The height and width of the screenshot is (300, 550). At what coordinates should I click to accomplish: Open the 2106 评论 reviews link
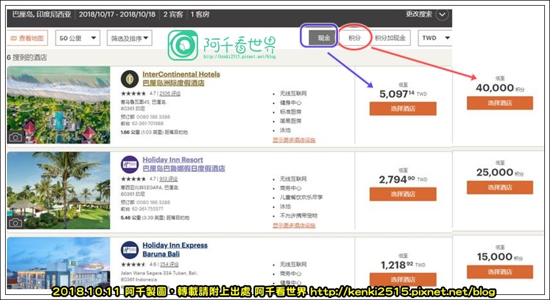point(170,93)
